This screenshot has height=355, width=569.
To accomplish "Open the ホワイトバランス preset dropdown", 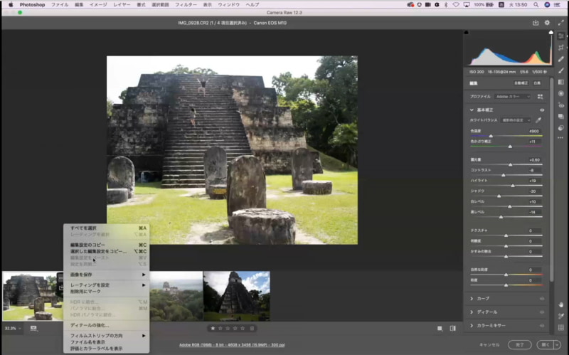I will coord(516,120).
